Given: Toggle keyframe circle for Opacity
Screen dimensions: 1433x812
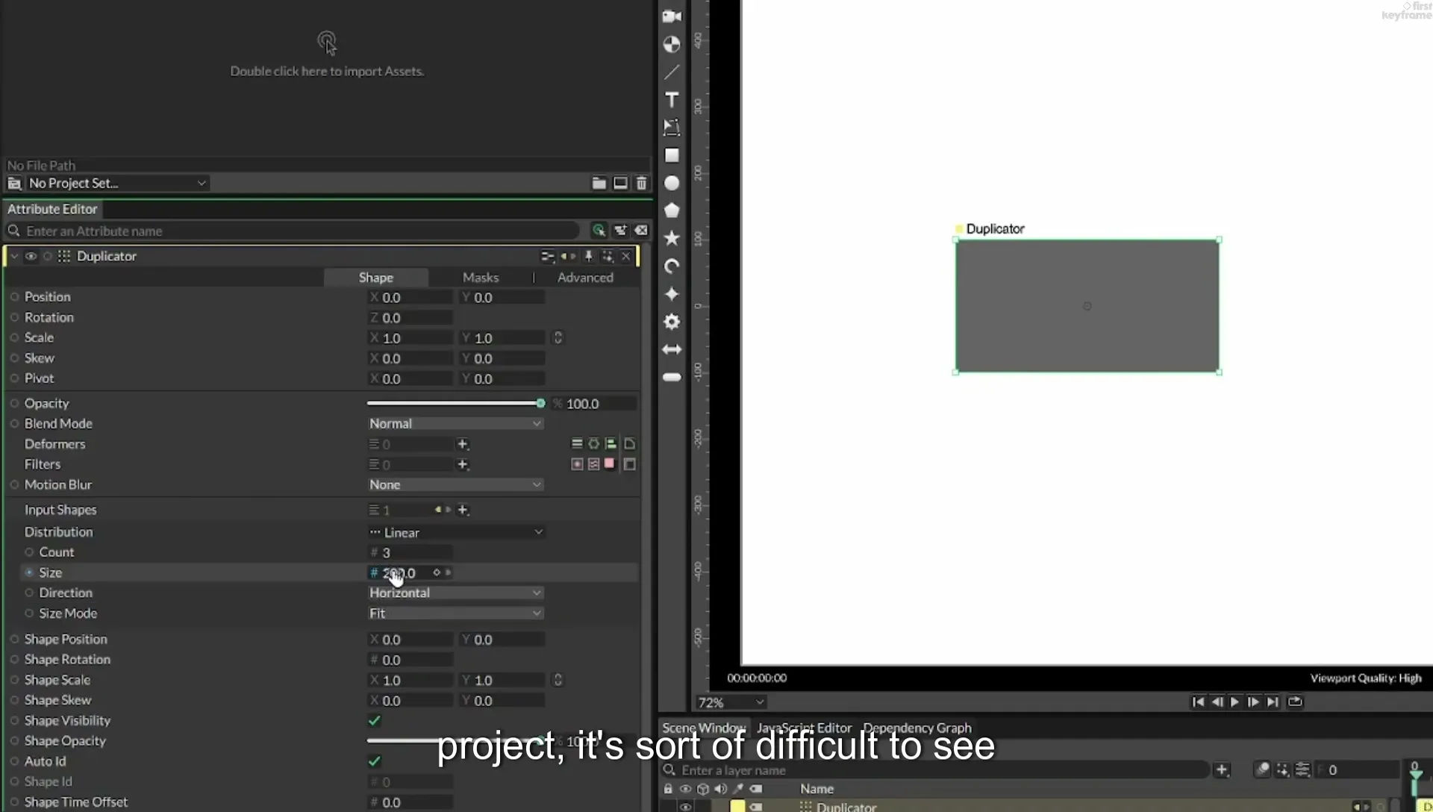Looking at the screenshot, I should (x=14, y=403).
